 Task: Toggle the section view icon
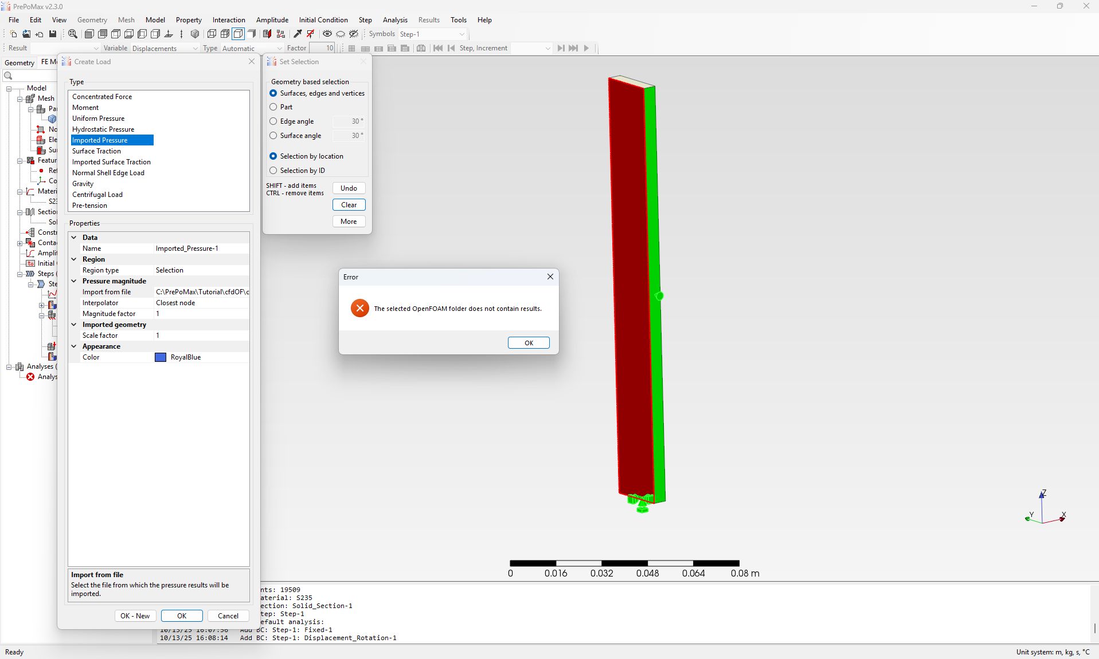[267, 34]
